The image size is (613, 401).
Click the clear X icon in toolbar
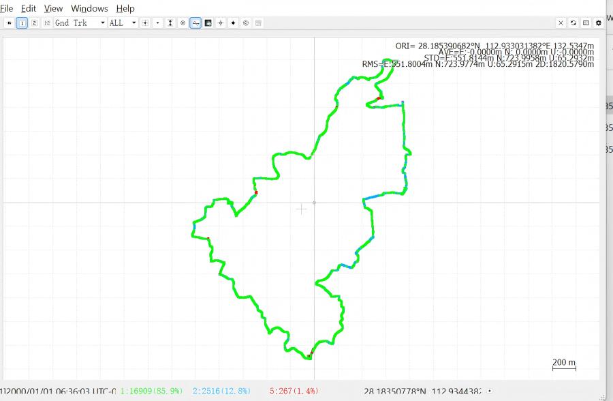click(x=561, y=23)
